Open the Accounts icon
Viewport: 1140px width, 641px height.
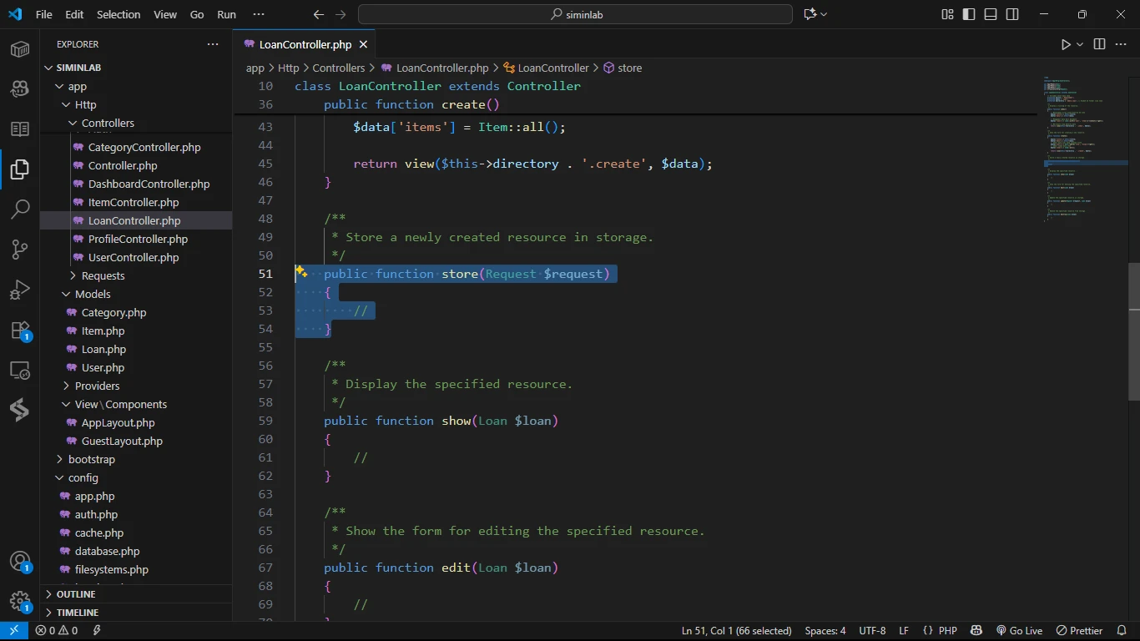(20, 562)
